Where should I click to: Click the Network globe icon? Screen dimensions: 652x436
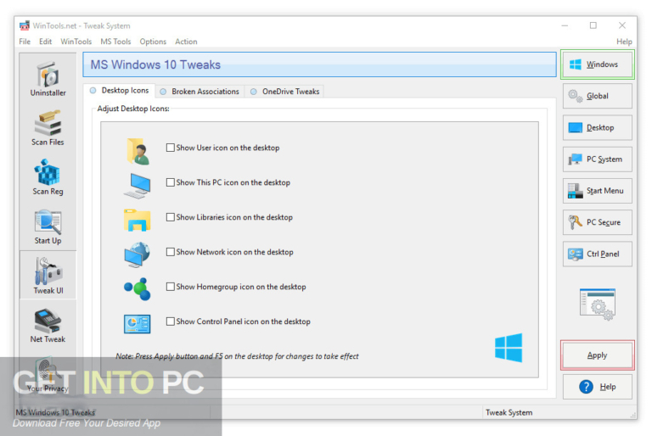137,254
